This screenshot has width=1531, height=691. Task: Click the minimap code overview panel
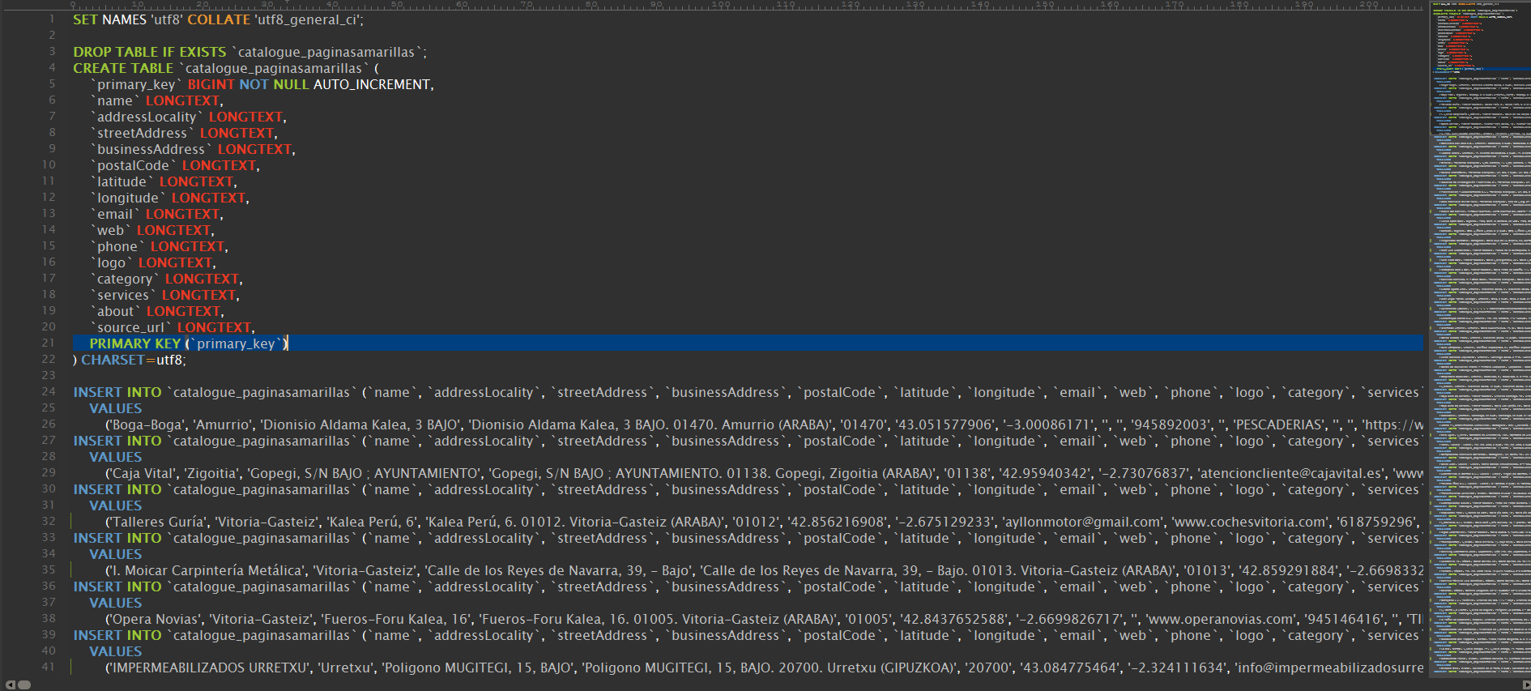[1480, 339]
